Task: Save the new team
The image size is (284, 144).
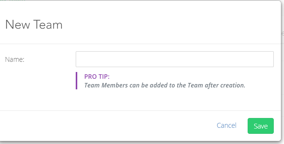Action: pos(261,126)
